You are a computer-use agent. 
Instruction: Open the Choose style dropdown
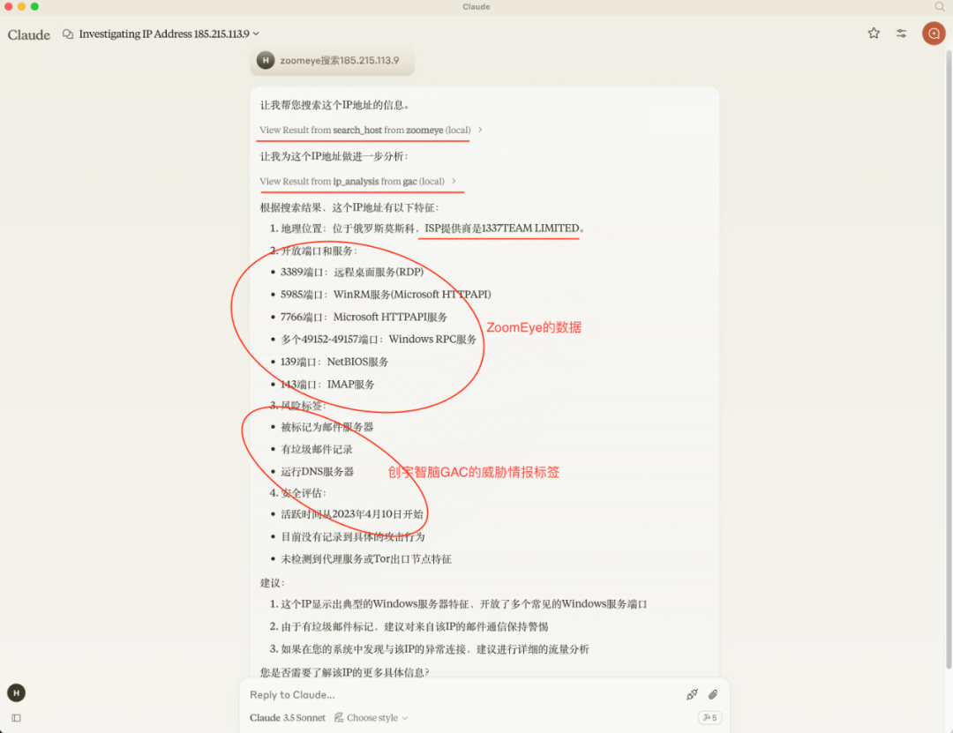[371, 718]
